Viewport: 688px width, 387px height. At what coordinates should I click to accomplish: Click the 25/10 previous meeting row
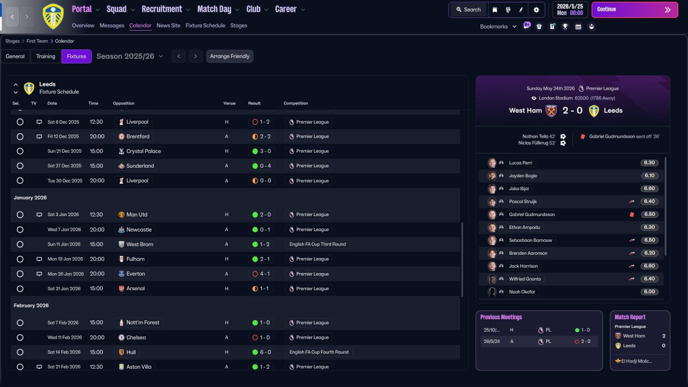[x=539, y=330]
